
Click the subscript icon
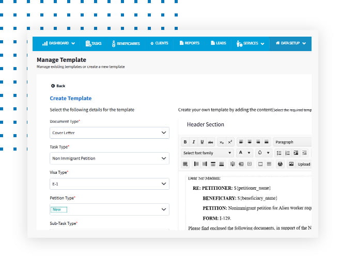pyautogui.click(x=221, y=142)
